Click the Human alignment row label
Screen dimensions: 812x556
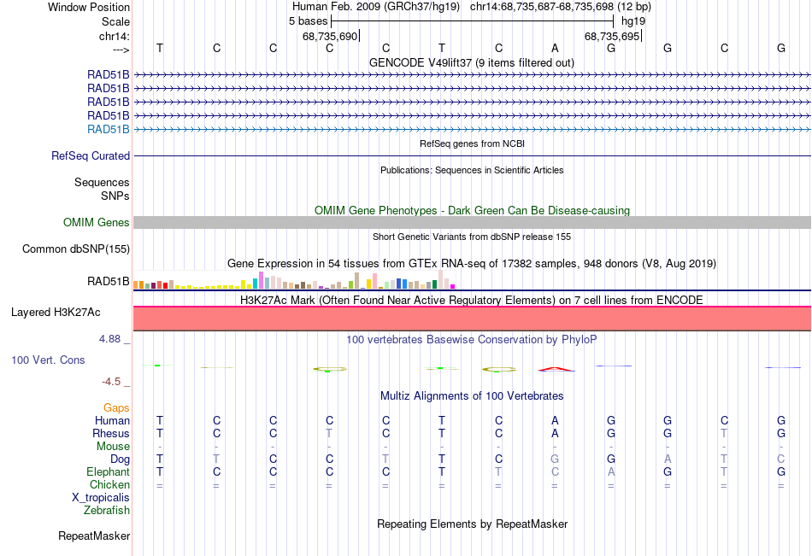point(112,420)
